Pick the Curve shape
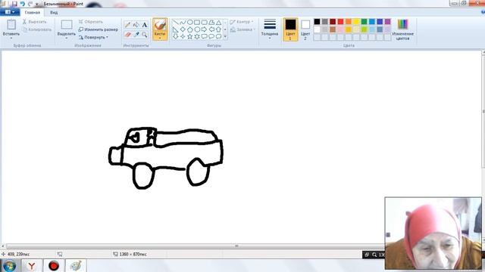485x272 pixels. pos(183,22)
